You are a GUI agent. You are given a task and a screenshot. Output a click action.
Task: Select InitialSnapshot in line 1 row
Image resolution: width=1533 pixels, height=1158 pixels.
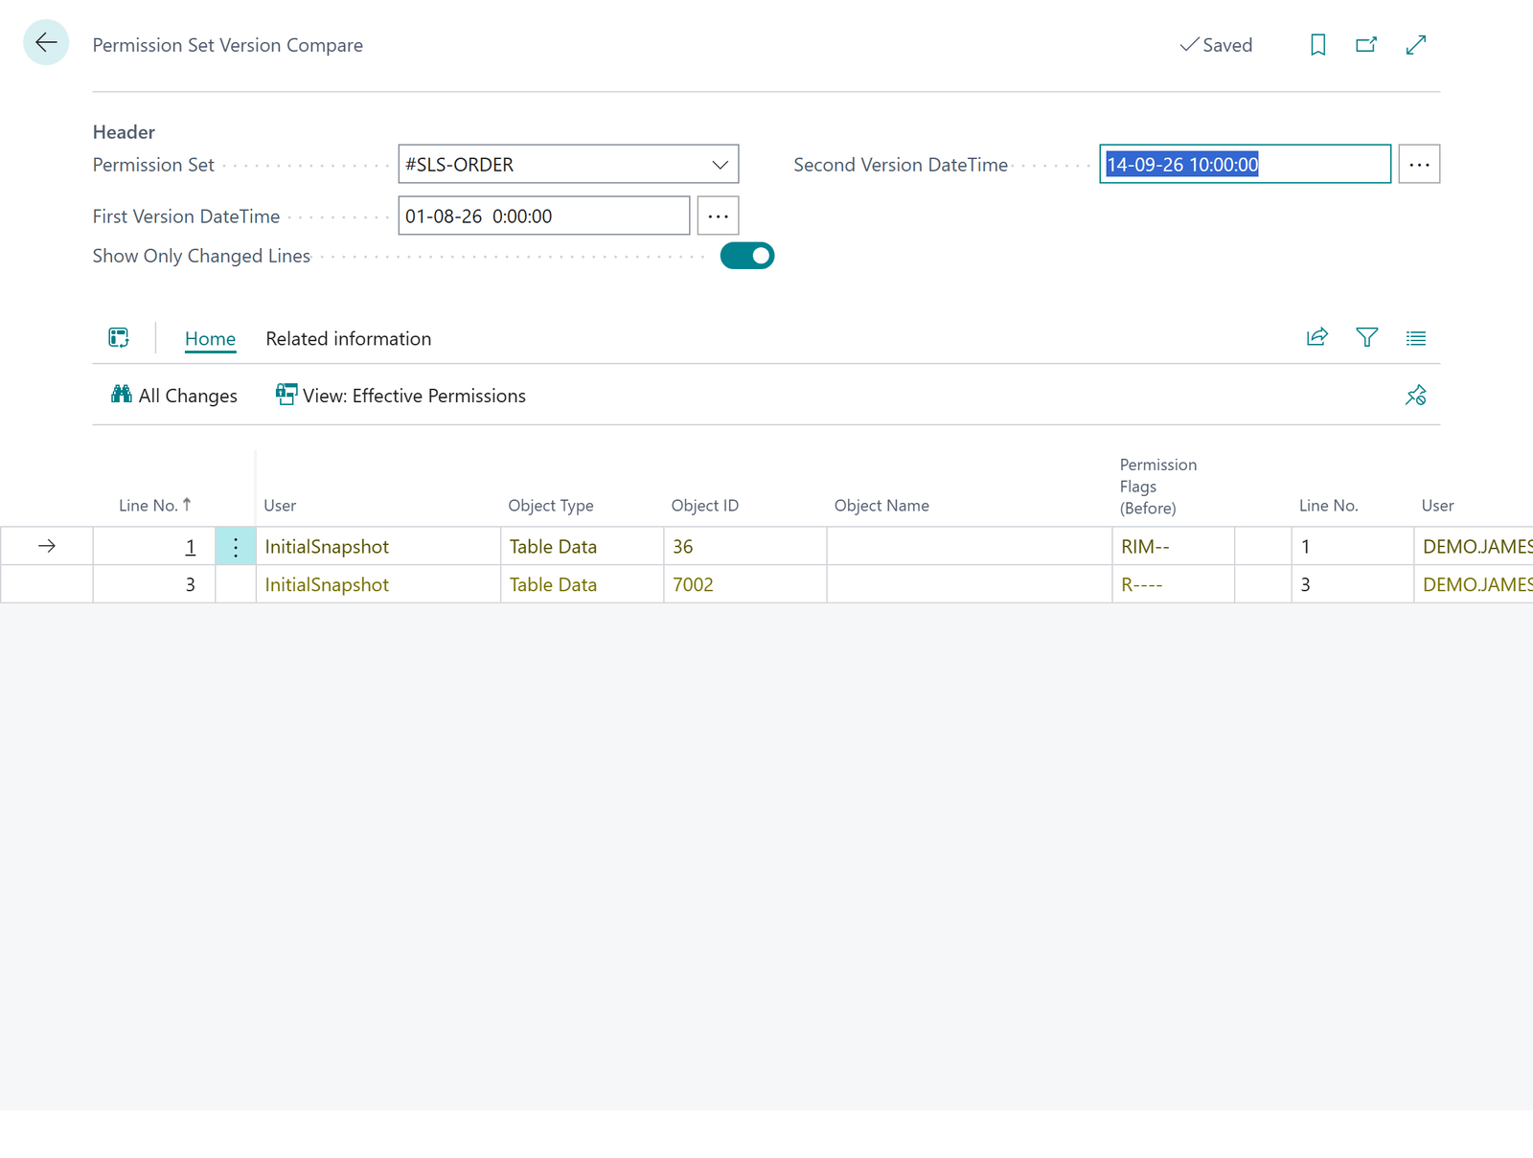(378, 546)
